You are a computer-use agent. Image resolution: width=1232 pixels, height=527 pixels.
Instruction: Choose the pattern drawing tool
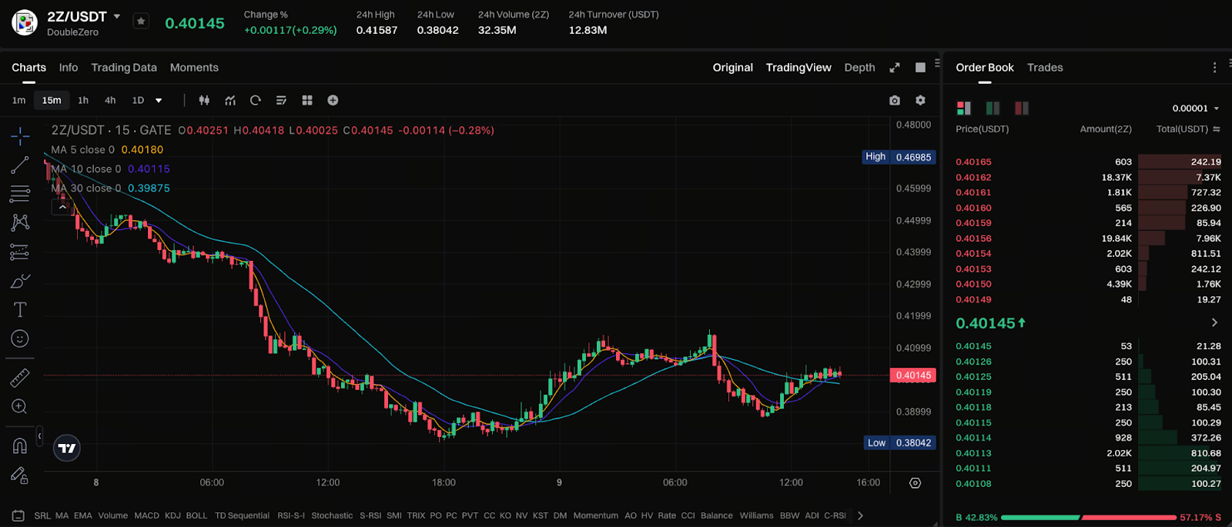click(x=20, y=222)
